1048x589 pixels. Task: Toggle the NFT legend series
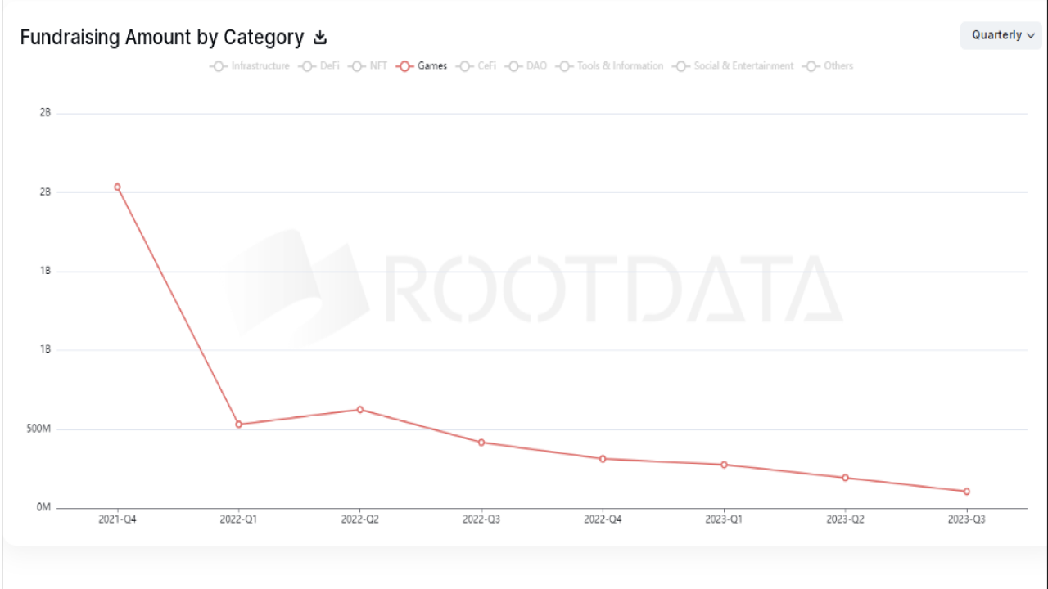click(x=368, y=66)
